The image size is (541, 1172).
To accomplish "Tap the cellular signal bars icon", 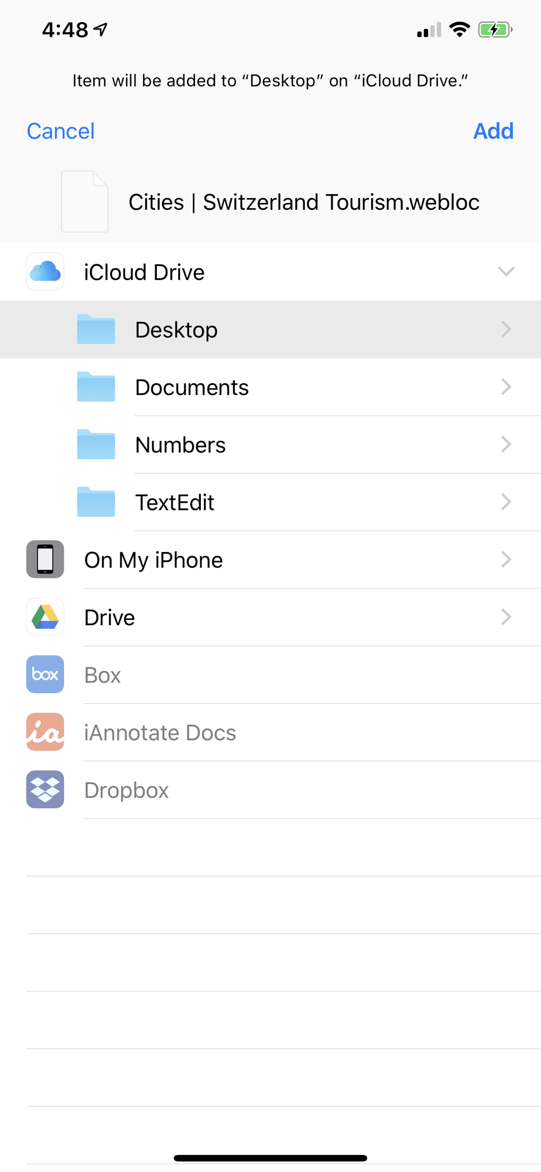I will tap(429, 30).
